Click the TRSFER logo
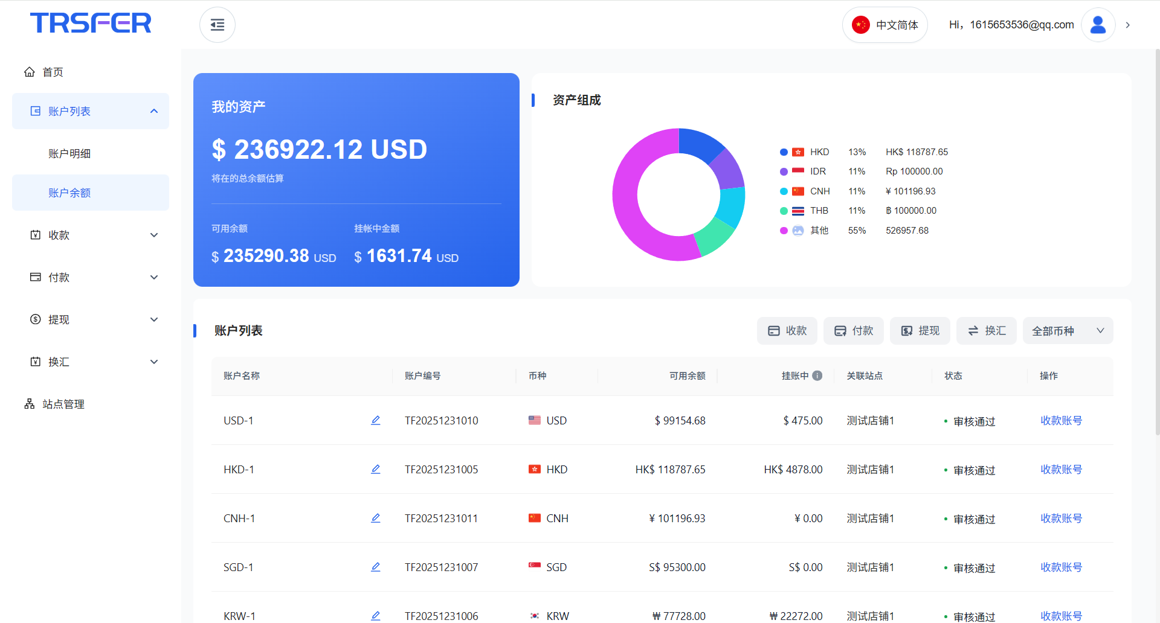This screenshot has height=623, width=1160. point(91,23)
